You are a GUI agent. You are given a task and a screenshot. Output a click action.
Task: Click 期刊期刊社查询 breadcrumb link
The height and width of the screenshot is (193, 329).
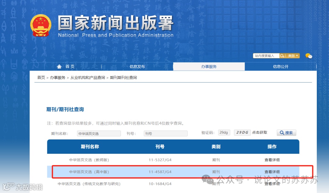(123, 78)
